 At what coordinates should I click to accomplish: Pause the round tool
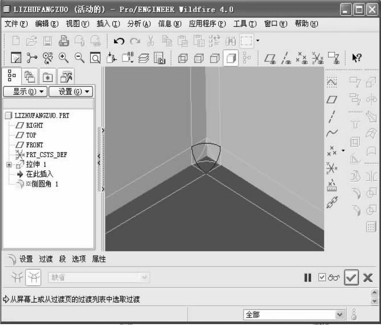(x=308, y=277)
